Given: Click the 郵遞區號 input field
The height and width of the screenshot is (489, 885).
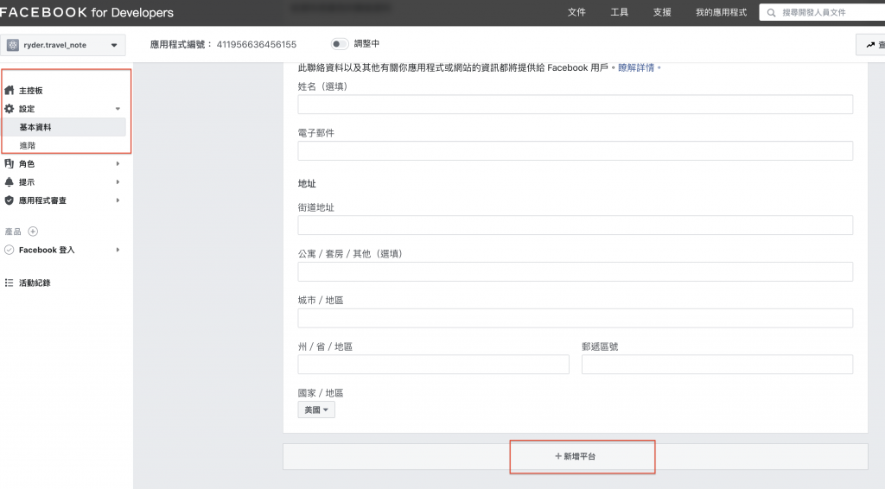Looking at the screenshot, I should tap(717, 365).
